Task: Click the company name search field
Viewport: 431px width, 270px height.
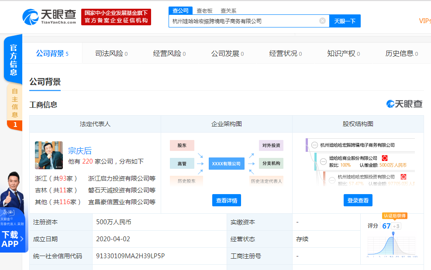Action: pyautogui.click(x=242, y=21)
